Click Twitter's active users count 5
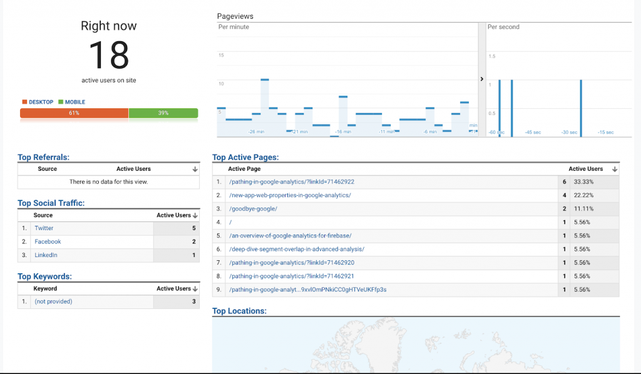This screenshot has width=641, height=374. point(194,228)
